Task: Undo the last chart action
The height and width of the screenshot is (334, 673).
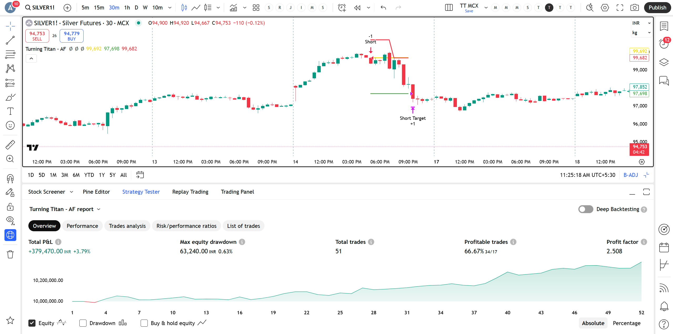Action: coord(383,8)
